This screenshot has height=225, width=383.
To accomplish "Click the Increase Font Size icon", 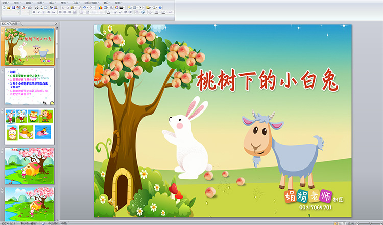I will pyautogui.click(x=115, y=12).
